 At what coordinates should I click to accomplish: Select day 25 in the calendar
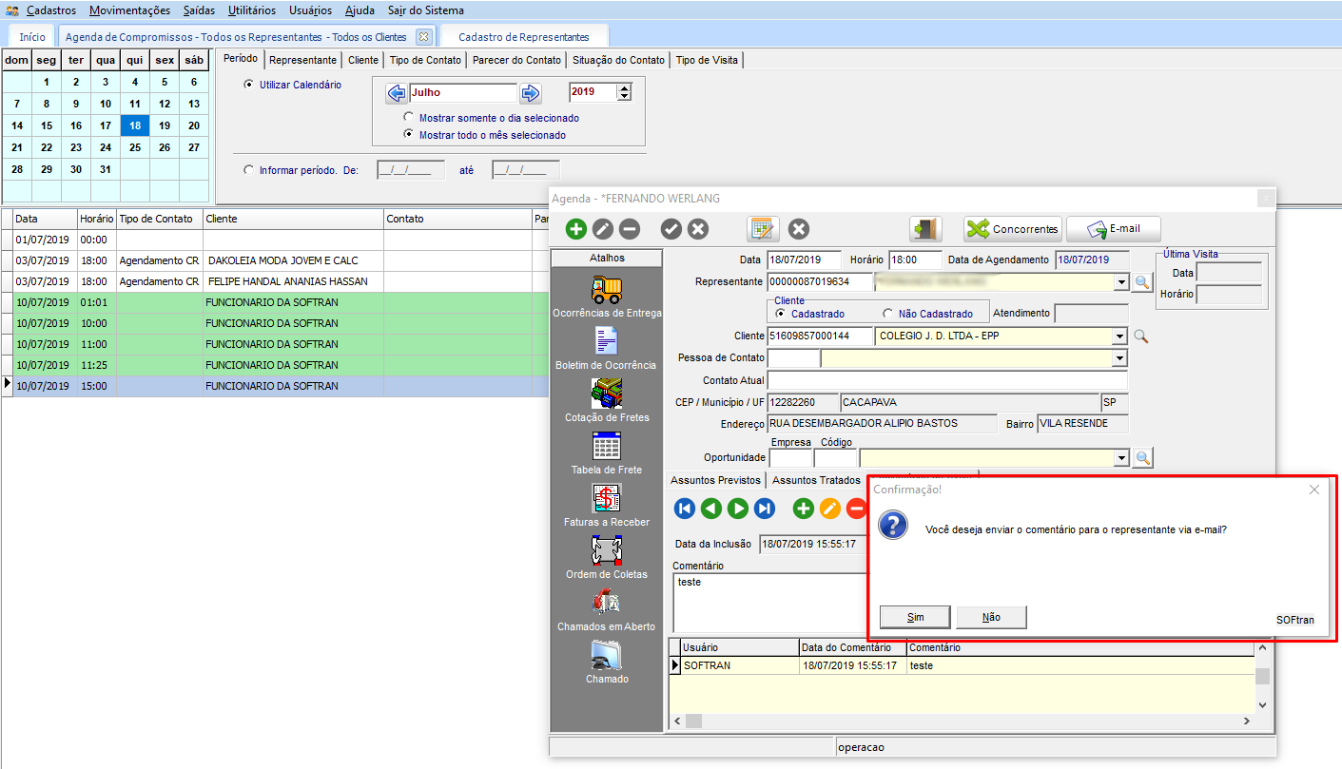[x=135, y=147]
